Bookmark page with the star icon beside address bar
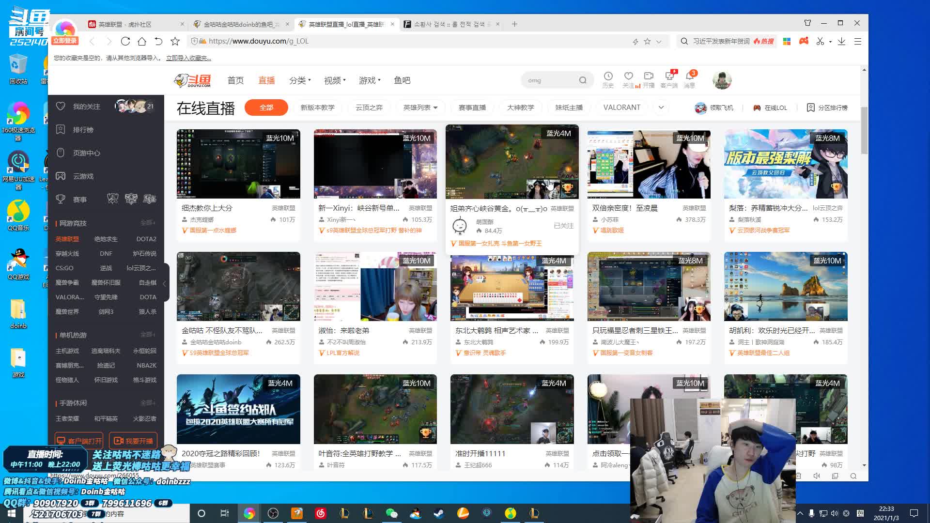Screen dimensions: 930x523 (x=175, y=41)
